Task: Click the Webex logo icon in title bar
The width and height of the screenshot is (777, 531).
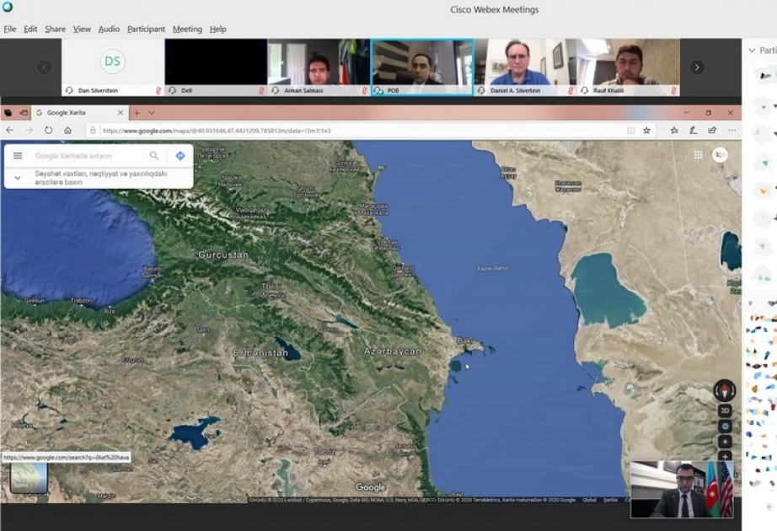Action: click(7, 7)
